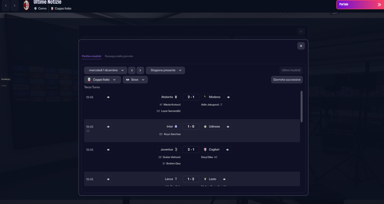Viewport: 384px width, 204px height.
Task: Click icon next to time in Juventus row
Action: tap(108, 150)
